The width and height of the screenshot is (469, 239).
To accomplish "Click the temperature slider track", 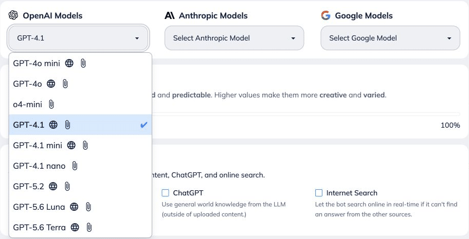I will point(305,114).
